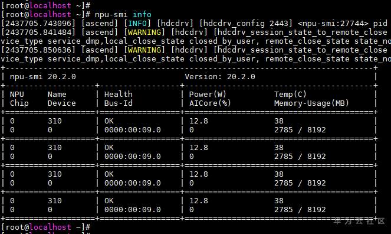Image resolution: width=391 pixels, height=234 pixels.
Task: Click the 'Memory-Usage(MB)' column header
Action: [311, 103]
